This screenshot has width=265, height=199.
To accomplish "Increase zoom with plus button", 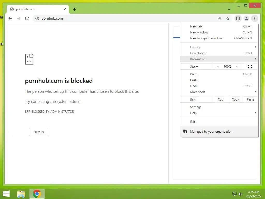I will (237, 67).
